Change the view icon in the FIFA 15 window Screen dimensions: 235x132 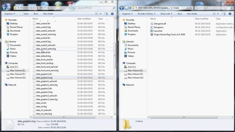click(97, 14)
